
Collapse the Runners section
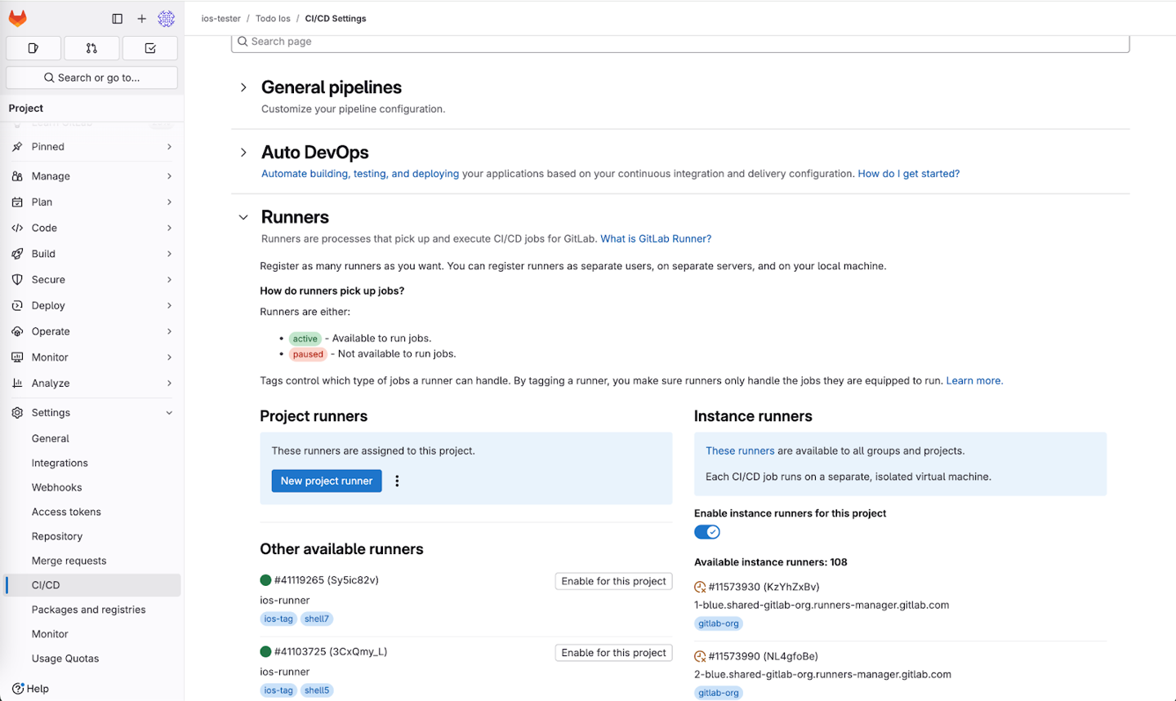click(243, 217)
